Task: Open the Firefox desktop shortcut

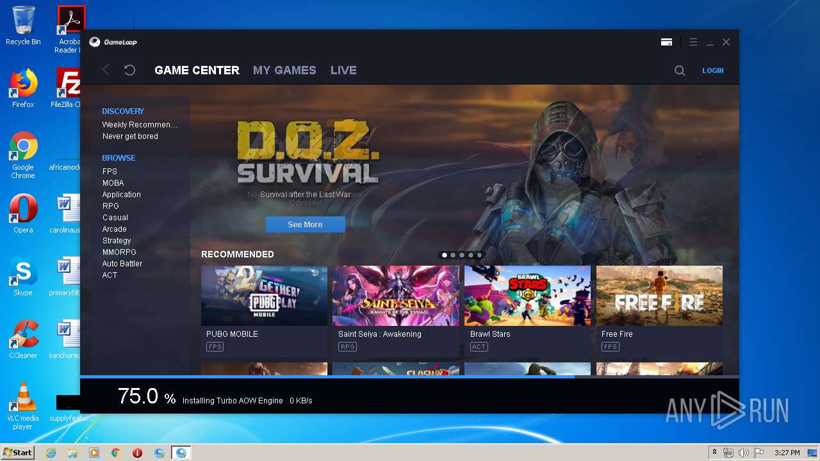Action: click(23, 88)
